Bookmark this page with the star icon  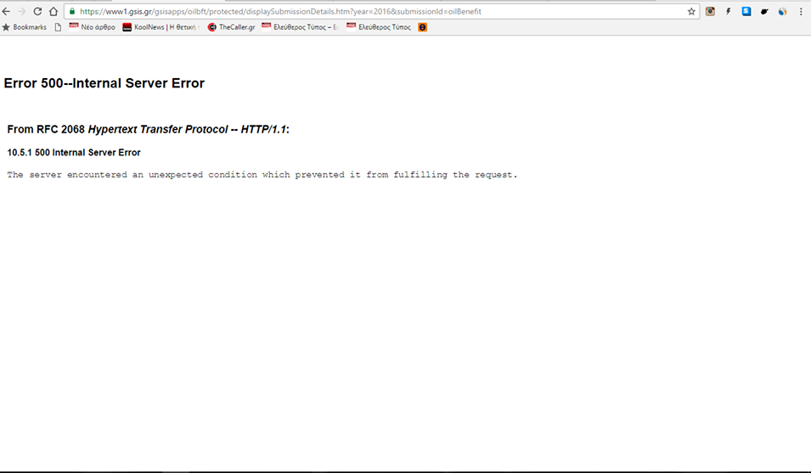point(691,12)
